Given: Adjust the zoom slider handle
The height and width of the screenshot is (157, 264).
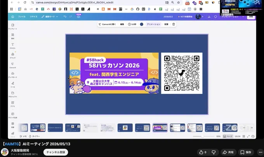Looking at the screenshot, I should [203, 136].
